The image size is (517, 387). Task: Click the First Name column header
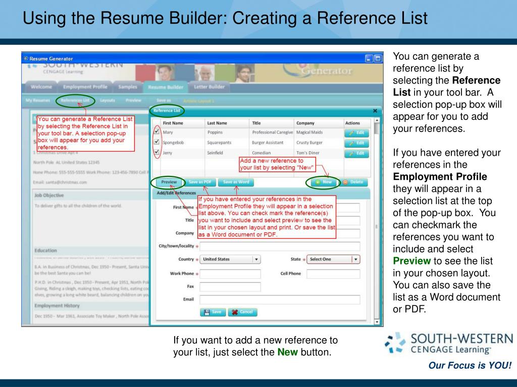click(183, 123)
